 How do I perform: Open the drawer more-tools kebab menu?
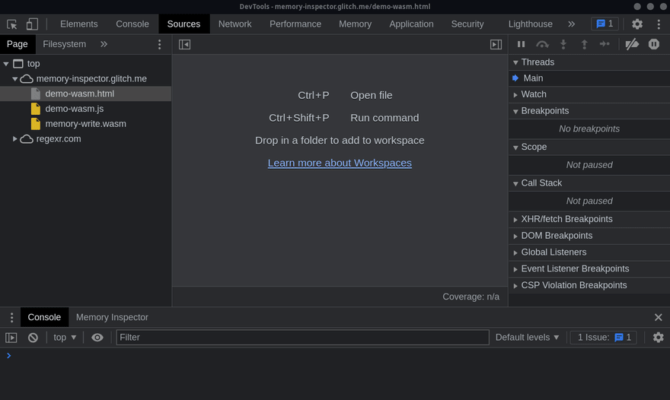(x=11, y=318)
